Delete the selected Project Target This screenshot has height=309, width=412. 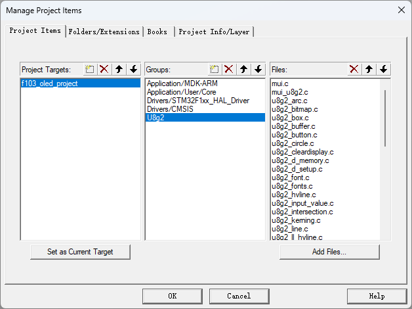coord(104,70)
